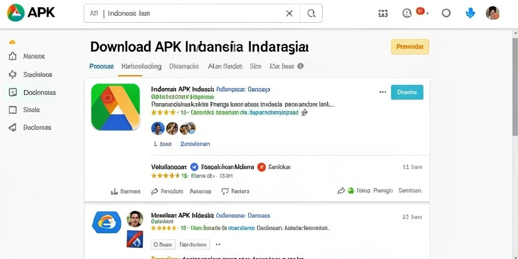Switch to the Aken Serdeti tab
This screenshot has height=259, width=518.
(x=225, y=66)
